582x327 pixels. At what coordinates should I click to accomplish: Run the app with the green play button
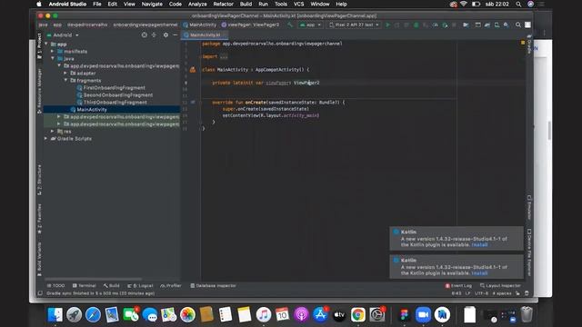click(388, 25)
